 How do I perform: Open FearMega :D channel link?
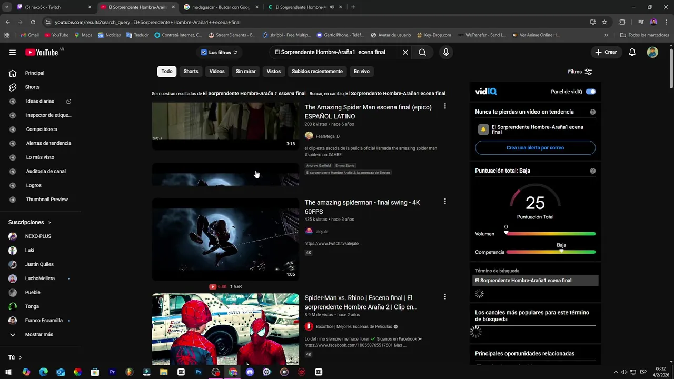pyautogui.click(x=328, y=136)
